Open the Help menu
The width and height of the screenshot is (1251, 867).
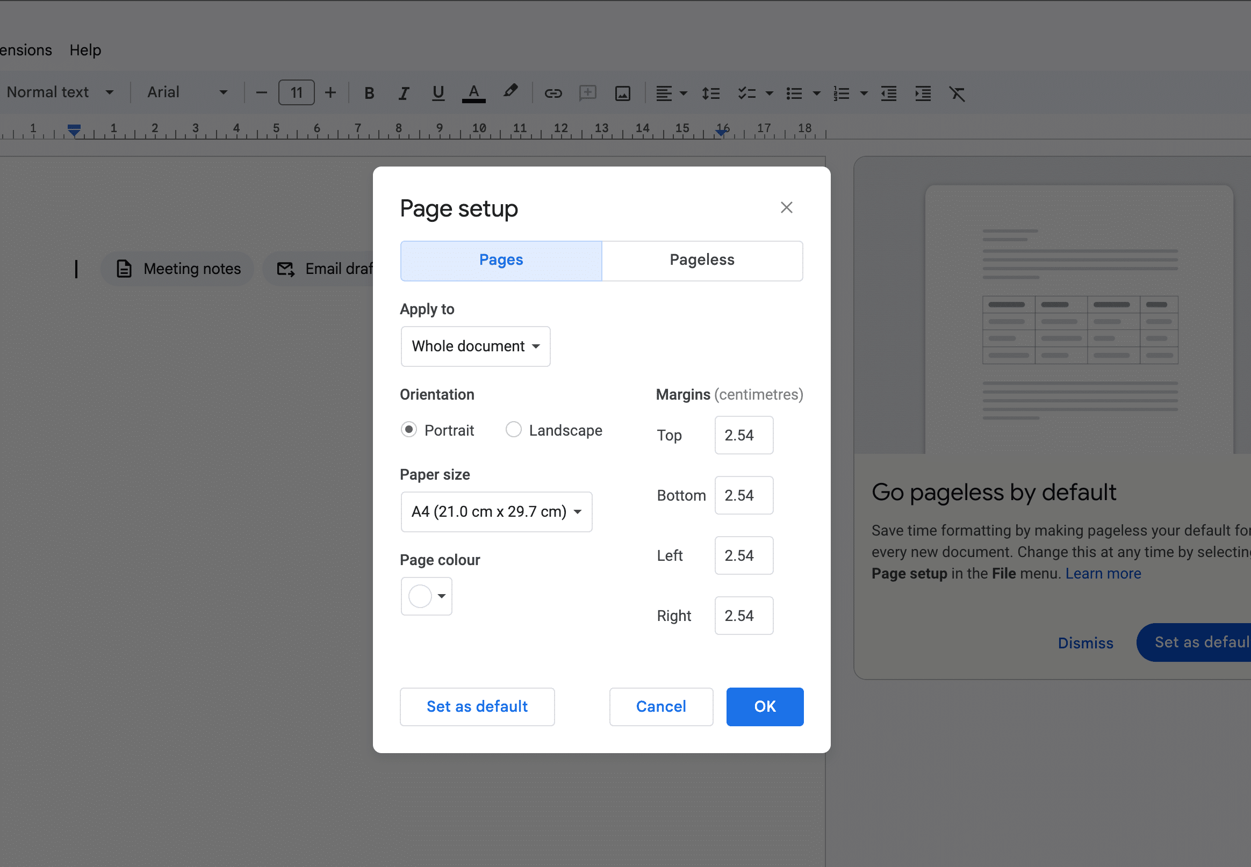pos(85,50)
